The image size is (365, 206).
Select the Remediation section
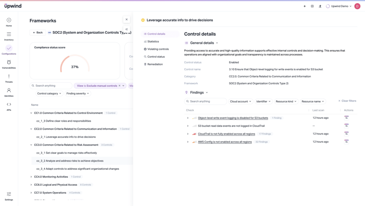click(x=155, y=64)
